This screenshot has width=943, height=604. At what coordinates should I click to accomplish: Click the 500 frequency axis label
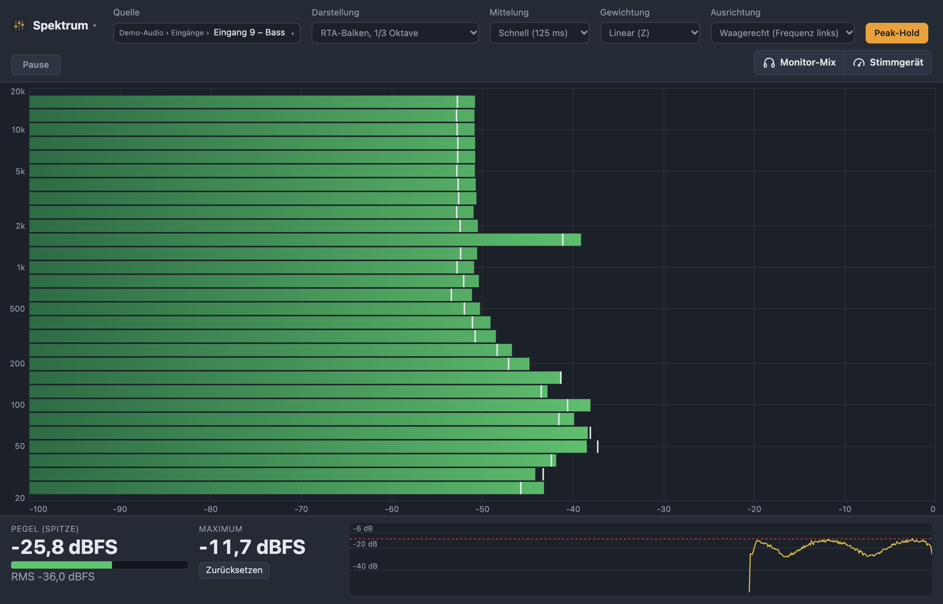[x=18, y=309]
